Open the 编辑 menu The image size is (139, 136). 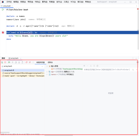click(16, 2)
